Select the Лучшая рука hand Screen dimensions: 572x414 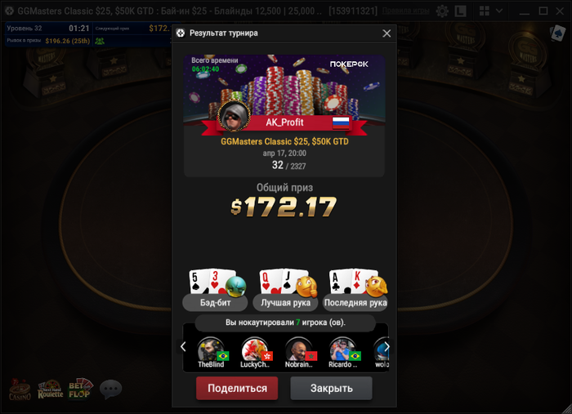tap(286, 290)
